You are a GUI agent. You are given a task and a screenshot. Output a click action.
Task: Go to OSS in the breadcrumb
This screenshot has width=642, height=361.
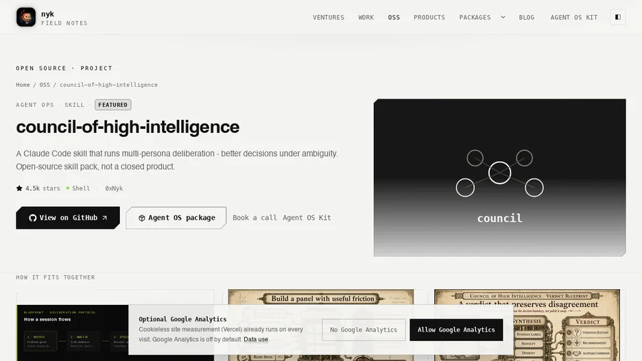point(45,85)
